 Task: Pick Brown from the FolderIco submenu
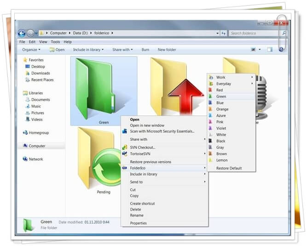pyautogui.click(x=232, y=154)
